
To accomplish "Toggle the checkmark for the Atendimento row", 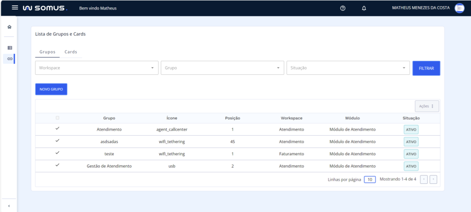I will pyautogui.click(x=58, y=129).
